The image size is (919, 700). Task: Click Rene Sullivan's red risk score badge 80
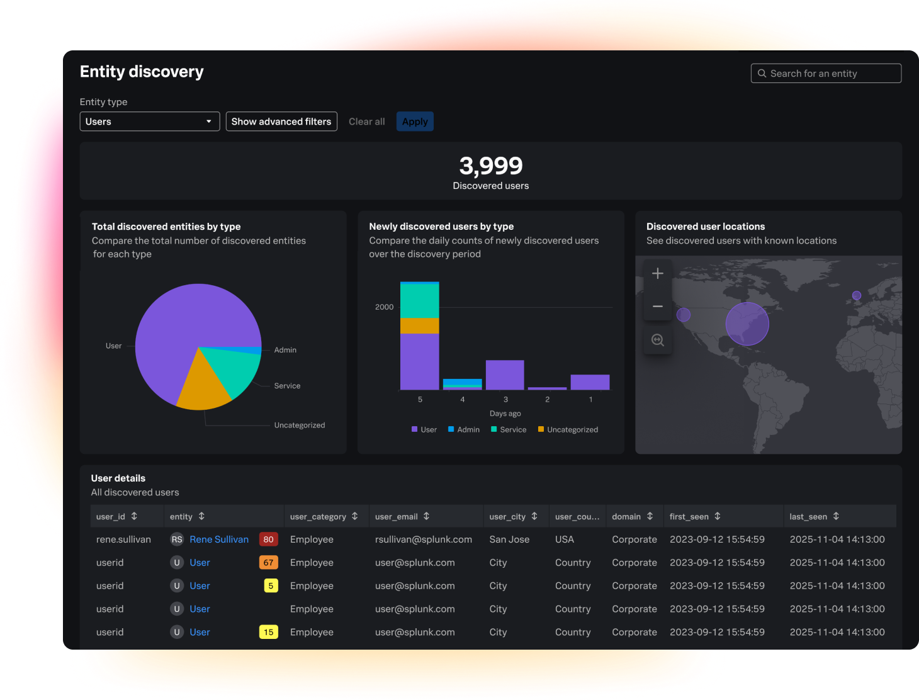point(268,539)
